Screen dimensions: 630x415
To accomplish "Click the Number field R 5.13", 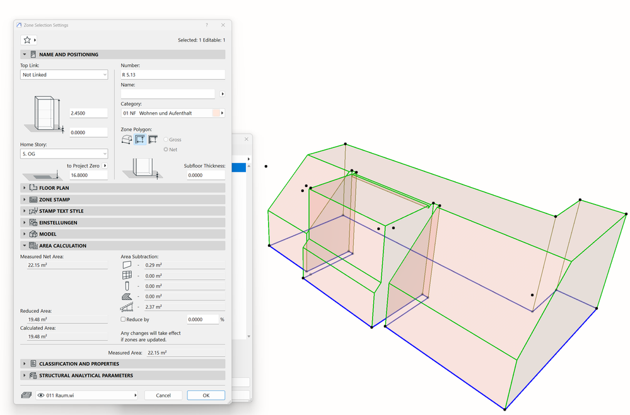I will pyautogui.click(x=173, y=75).
